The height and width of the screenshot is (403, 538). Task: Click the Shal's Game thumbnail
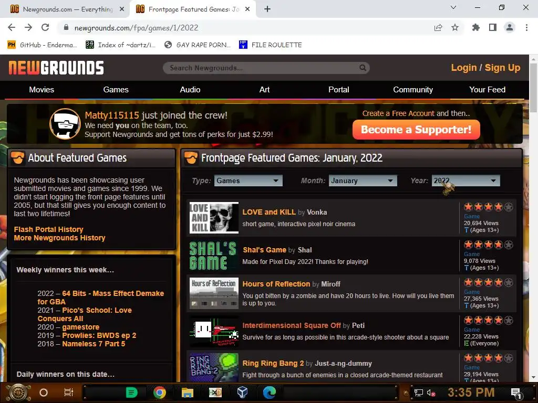214,256
